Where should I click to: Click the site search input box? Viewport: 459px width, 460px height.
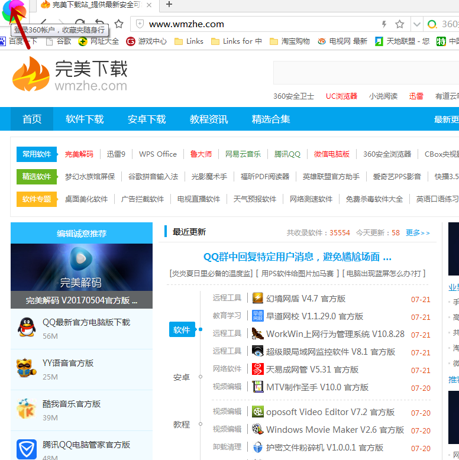366,73
